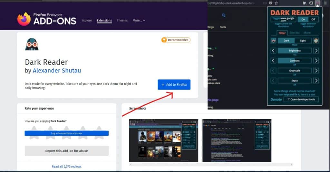
Task: Switch to the Filter tab in Dark Reader
Action: [282, 33]
